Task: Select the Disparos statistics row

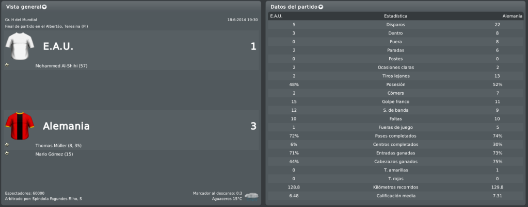Action: click(396, 25)
